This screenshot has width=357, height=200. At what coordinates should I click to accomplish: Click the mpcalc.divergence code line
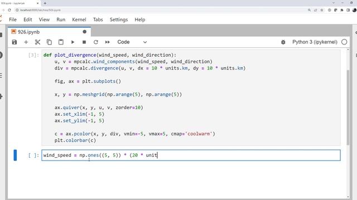(150, 68)
